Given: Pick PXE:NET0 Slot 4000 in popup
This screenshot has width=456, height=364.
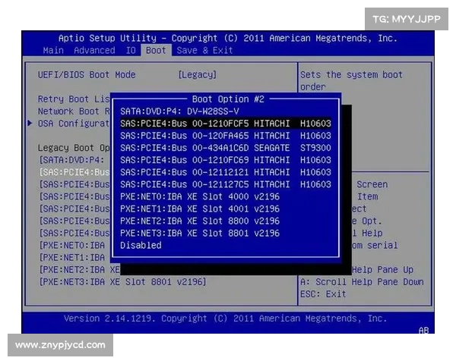Looking at the screenshot, I should click(200, 197).
